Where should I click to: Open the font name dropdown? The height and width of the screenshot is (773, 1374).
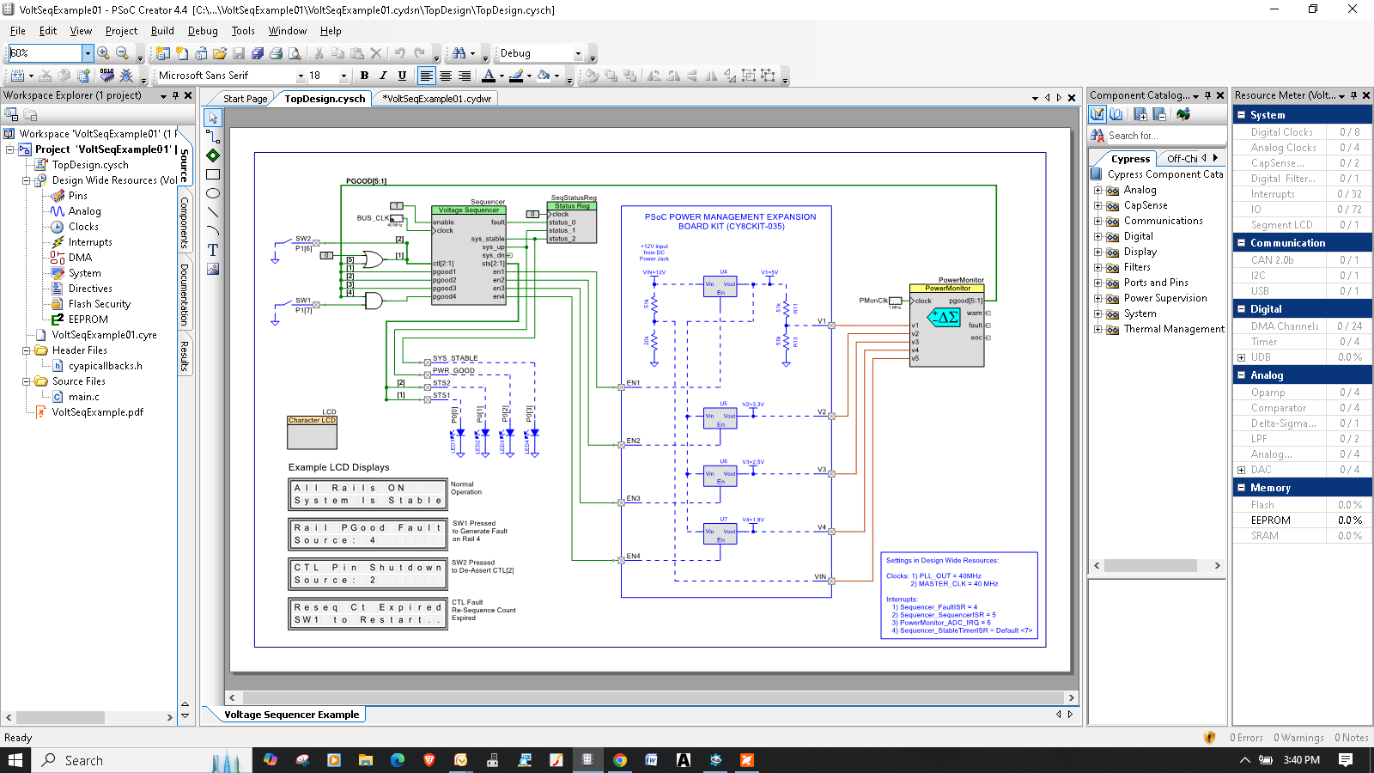pyautogui.click(x=301, y=76)
